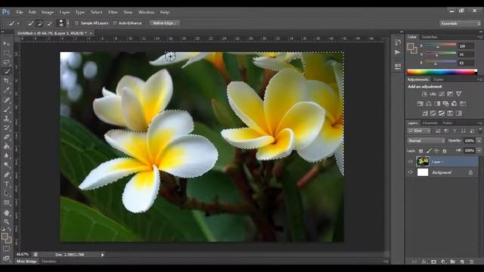Screen dimensions: 484x272
Task: Switch to the Paths tab
Action: (447, 123)
